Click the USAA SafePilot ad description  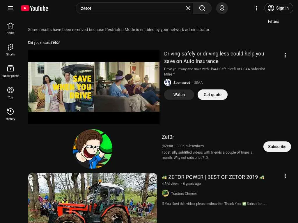coord(214,71)
